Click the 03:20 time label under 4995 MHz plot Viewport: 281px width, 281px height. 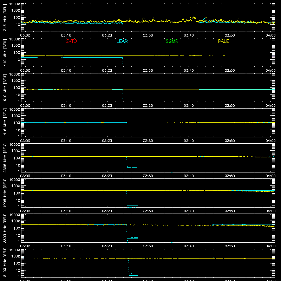(x=107, y=211)
